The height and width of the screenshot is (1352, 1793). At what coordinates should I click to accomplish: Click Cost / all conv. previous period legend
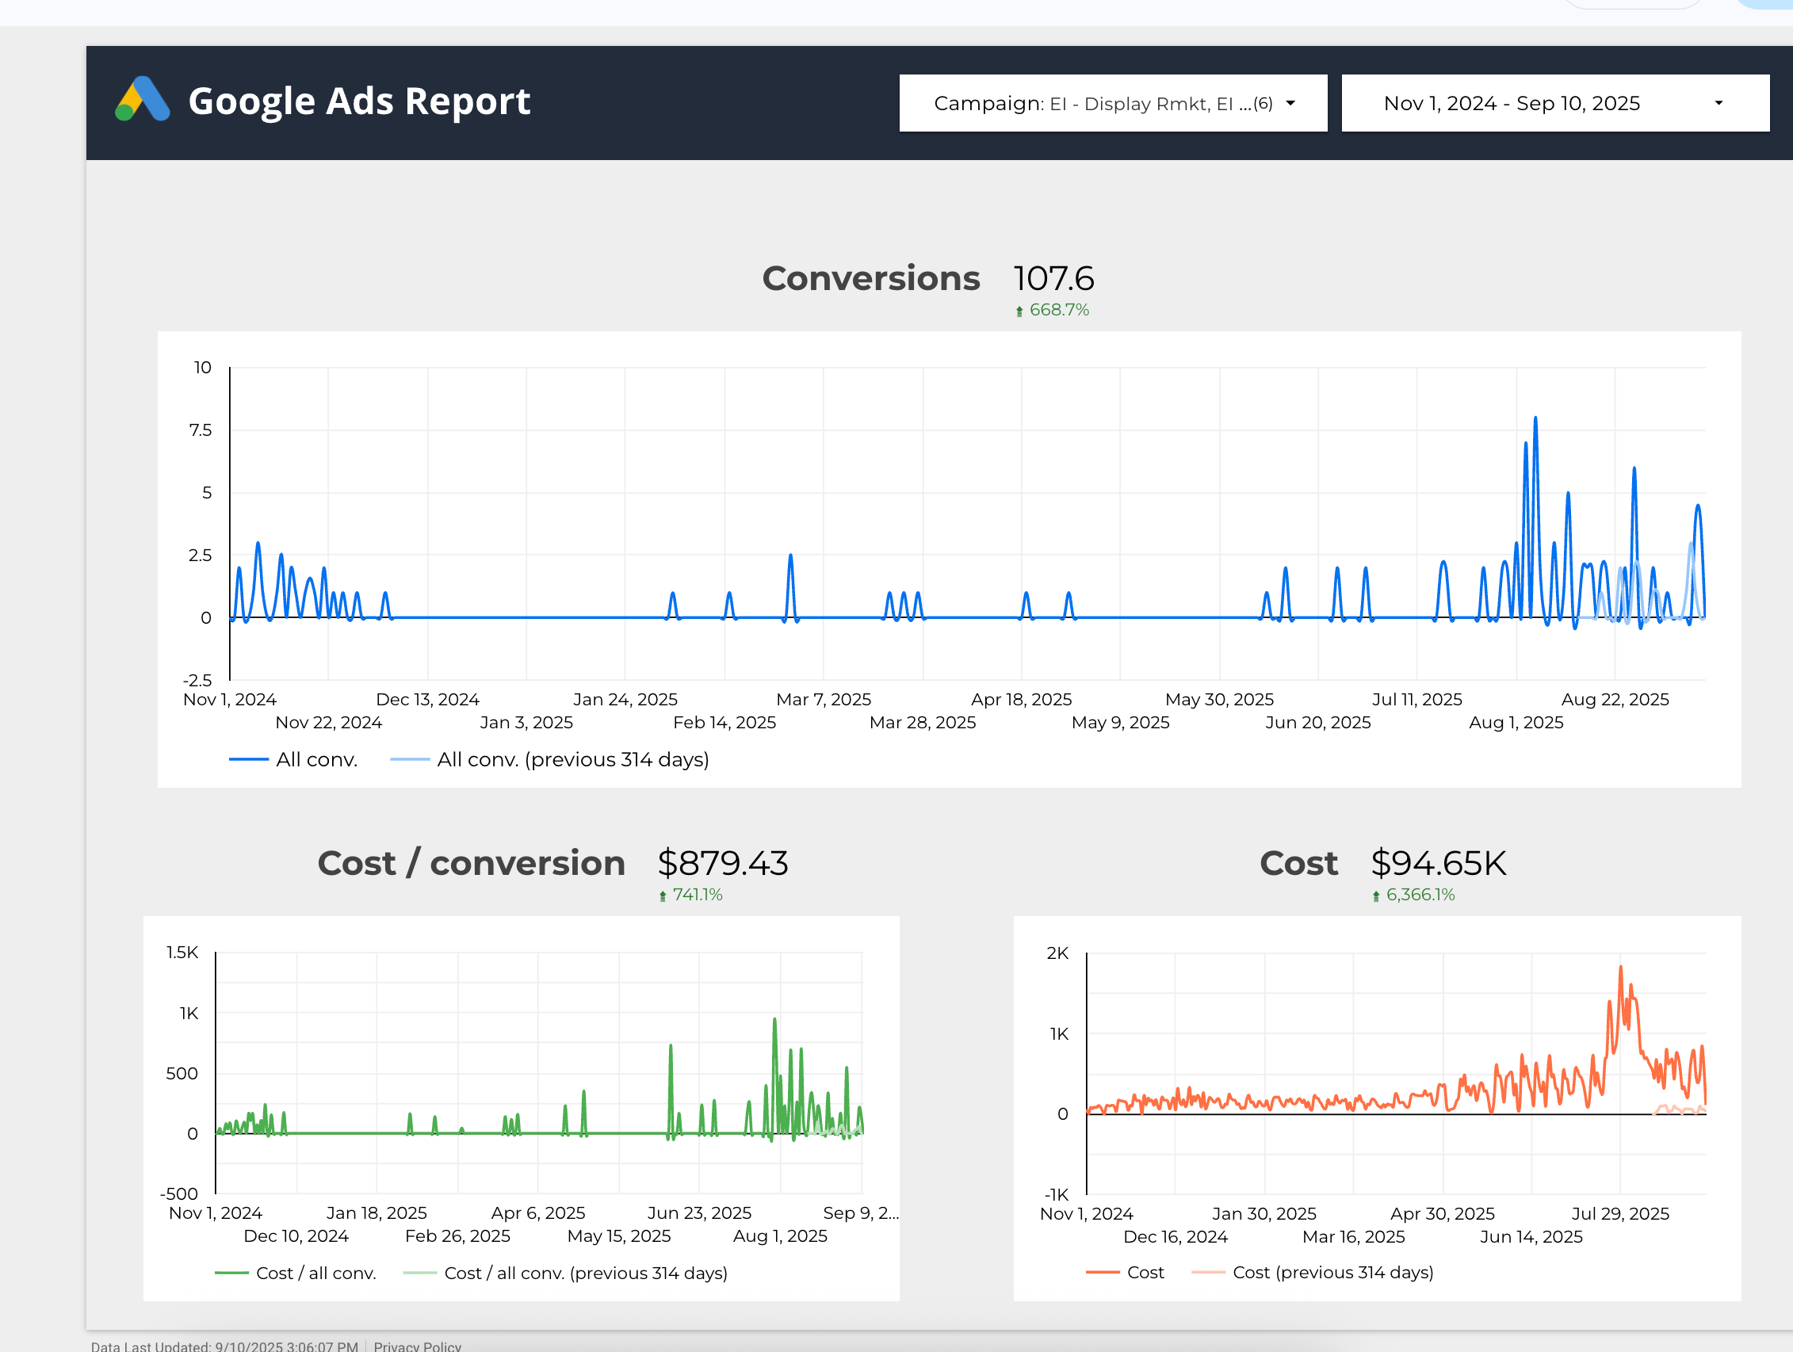click(584, 1273)
